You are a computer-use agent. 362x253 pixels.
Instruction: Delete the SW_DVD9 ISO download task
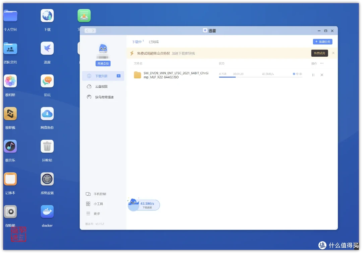(x=322, y=75)
